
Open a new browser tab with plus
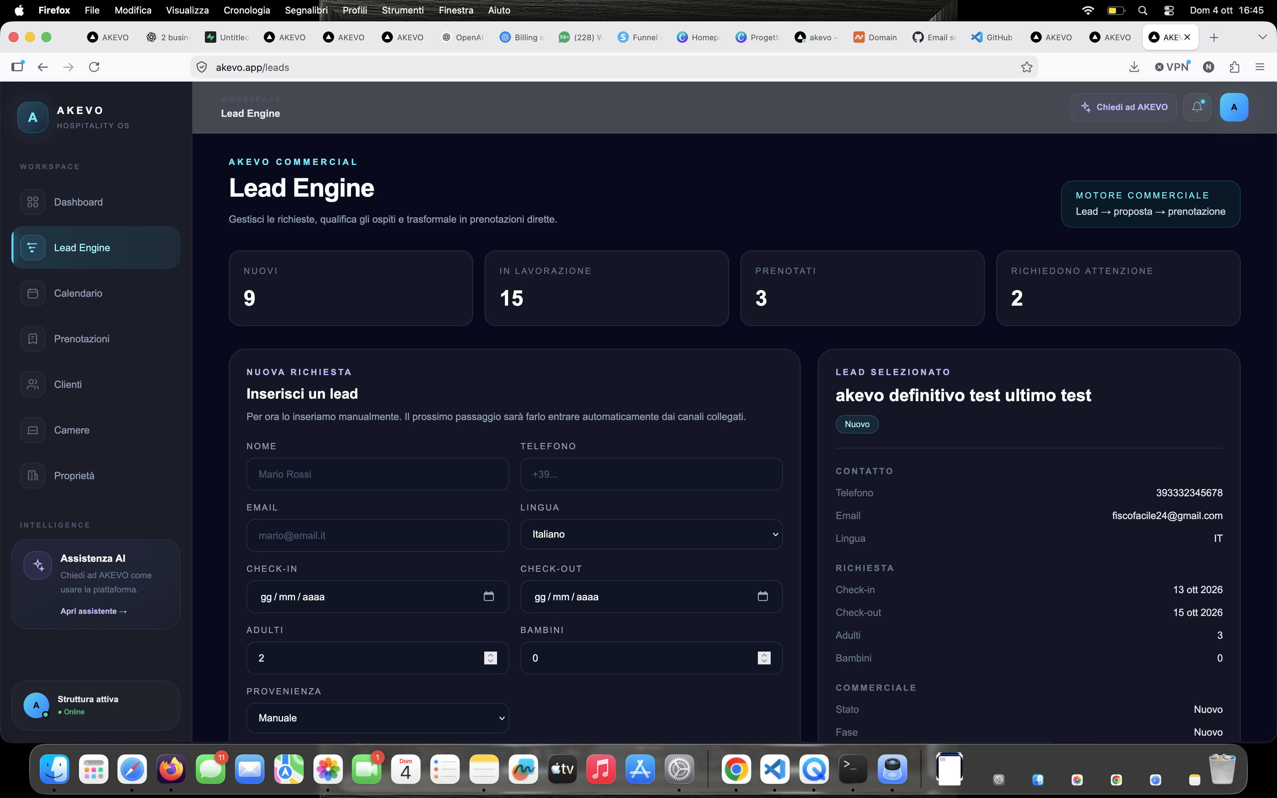[1214, 37]
